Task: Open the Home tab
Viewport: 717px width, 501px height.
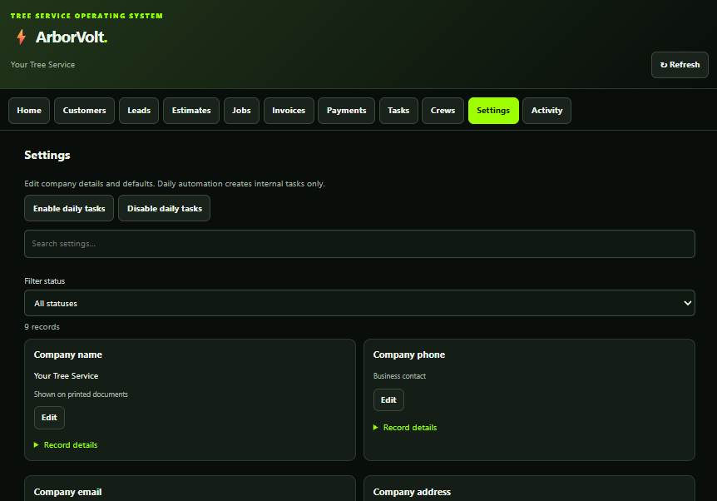Action: pyautogui.click(x=29, y=111)
